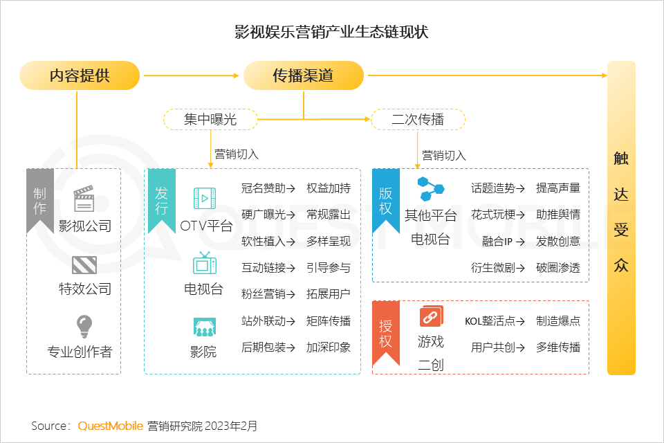
Task: Click the 游戏 label
Action: point(431,341)
